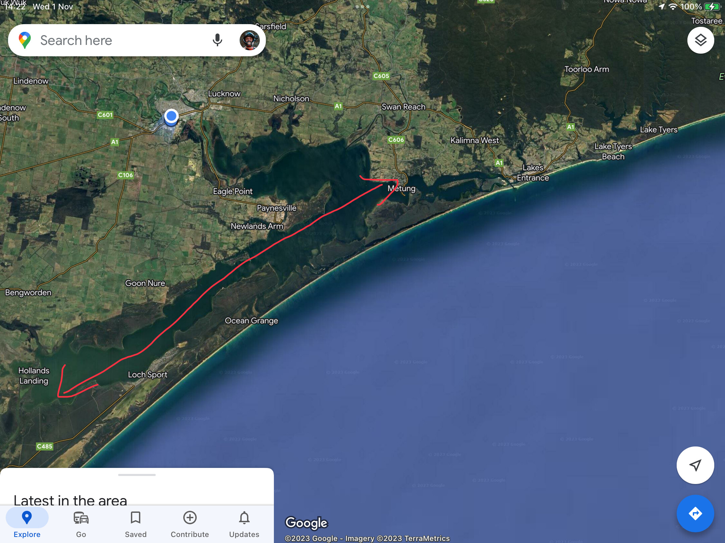The width and height of the screenshot is (725, 543).
Task: Open the blue directions button
Action: pos(695,513)
